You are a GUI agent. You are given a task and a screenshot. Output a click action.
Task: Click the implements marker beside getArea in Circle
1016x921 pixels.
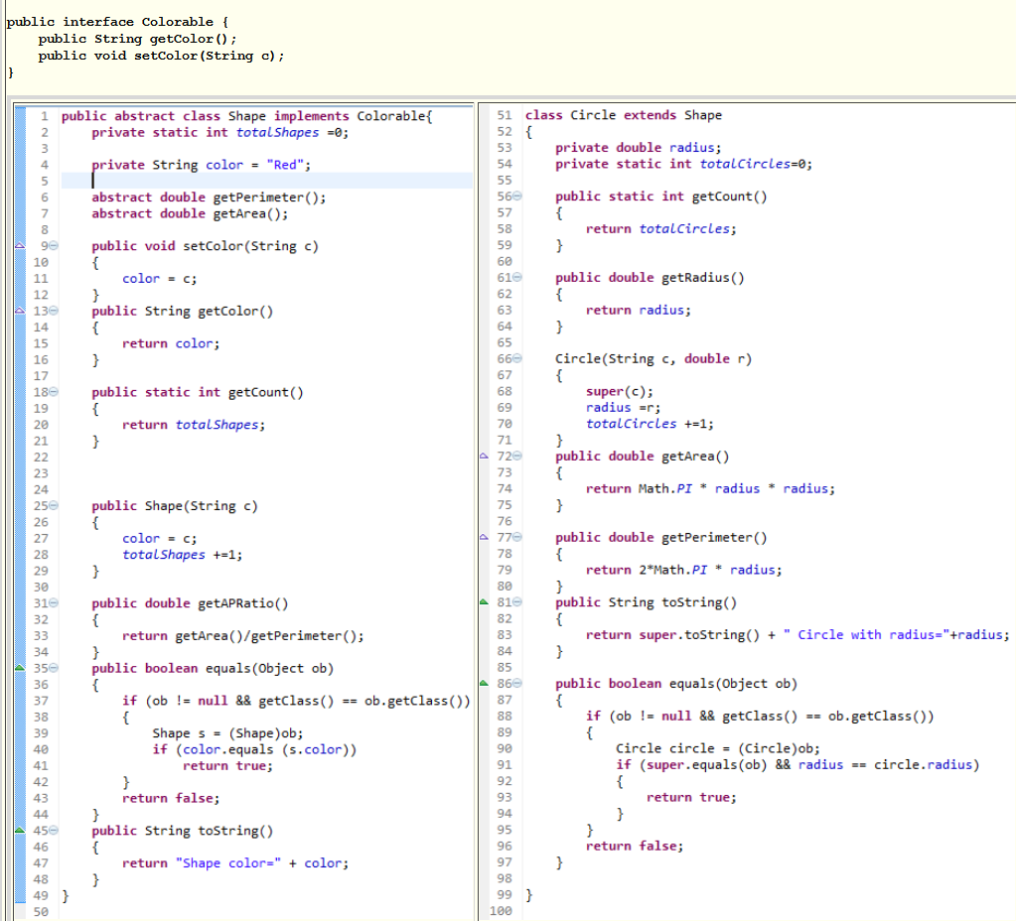pos(484,456)
